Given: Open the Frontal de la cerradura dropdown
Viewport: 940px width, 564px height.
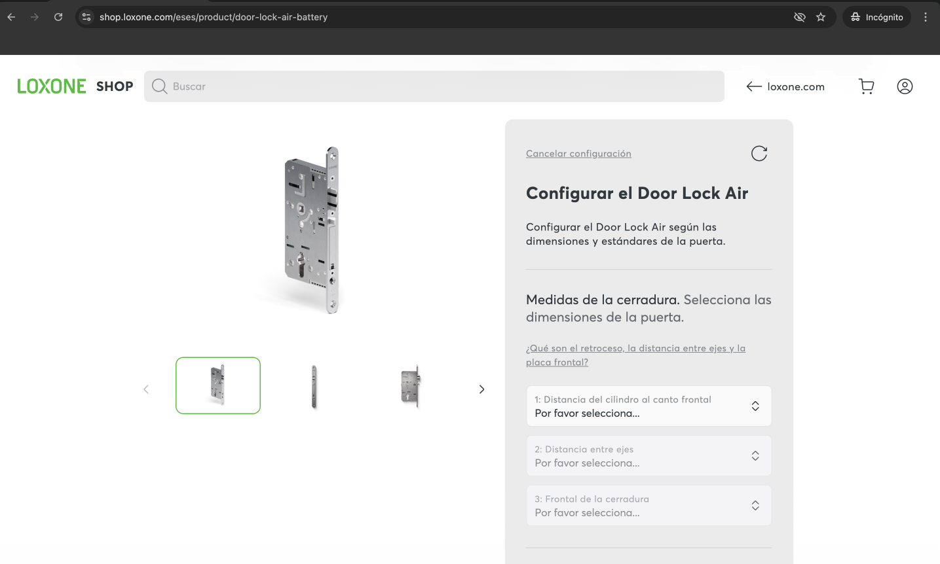Looking at the screenshot, I should (x=649, y=506).
